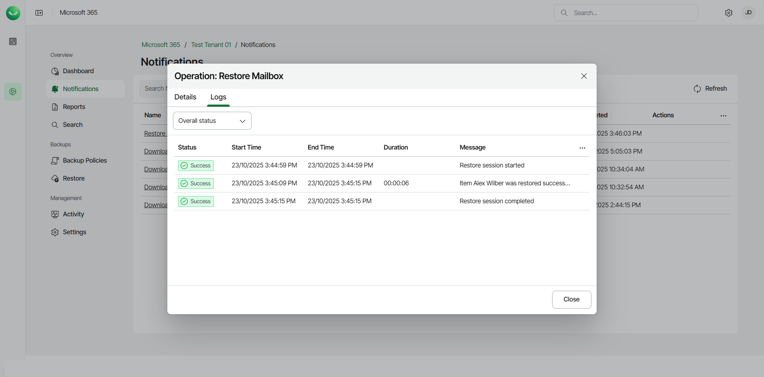Click the green Veeam logo icon

click(13, 13)
